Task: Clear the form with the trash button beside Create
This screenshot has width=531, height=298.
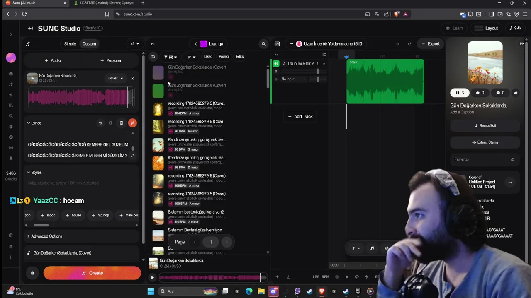Action: [x=32, y=273]
